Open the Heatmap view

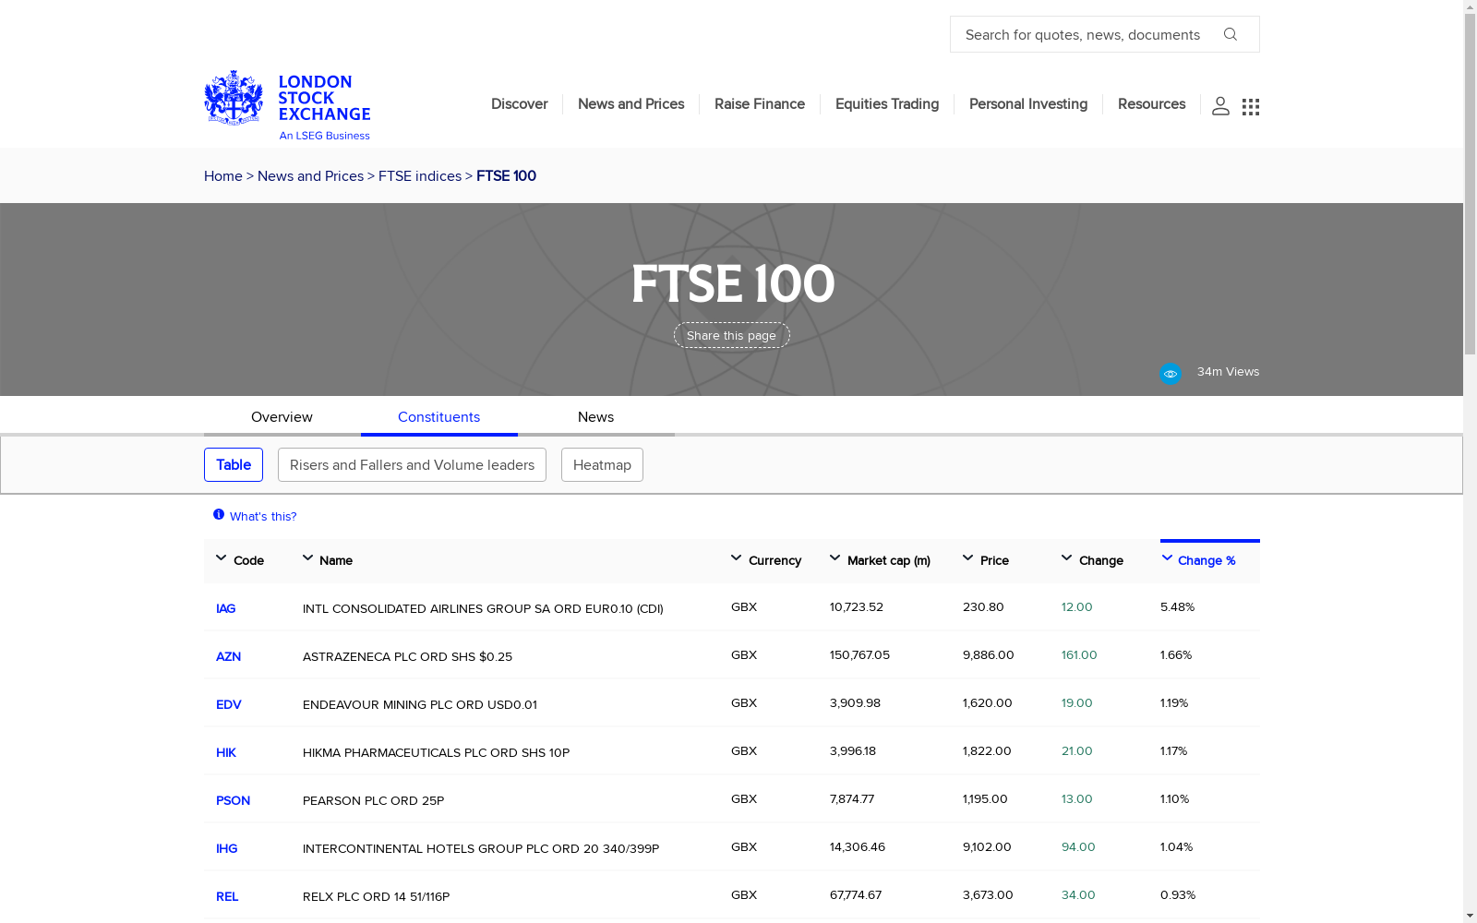pyautogui.click(x=602, y=465)
